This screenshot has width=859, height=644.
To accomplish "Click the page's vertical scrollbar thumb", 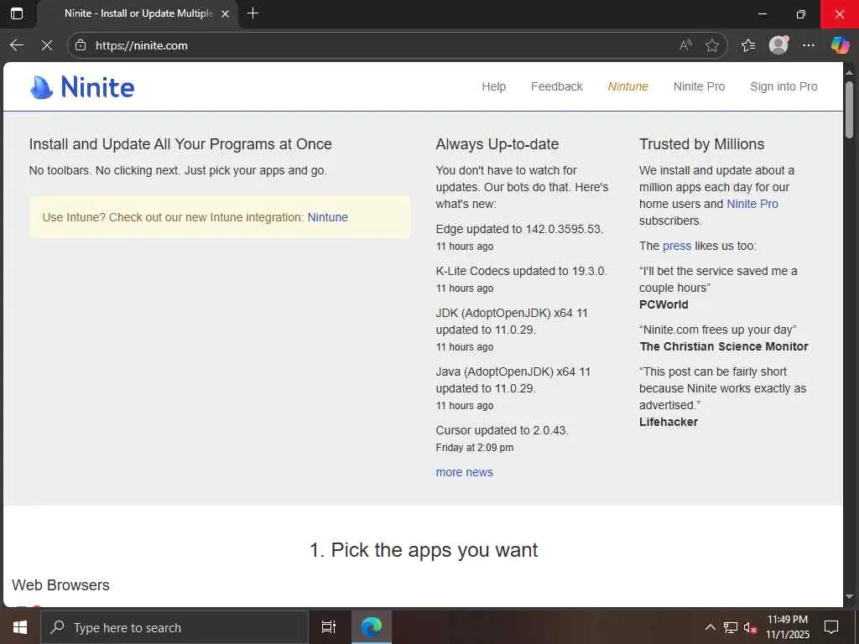I will coord(849,110).
